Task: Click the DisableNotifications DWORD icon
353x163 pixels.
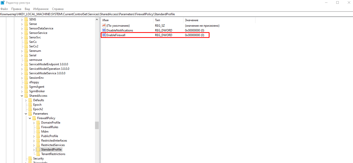Action: pos(104,30)
